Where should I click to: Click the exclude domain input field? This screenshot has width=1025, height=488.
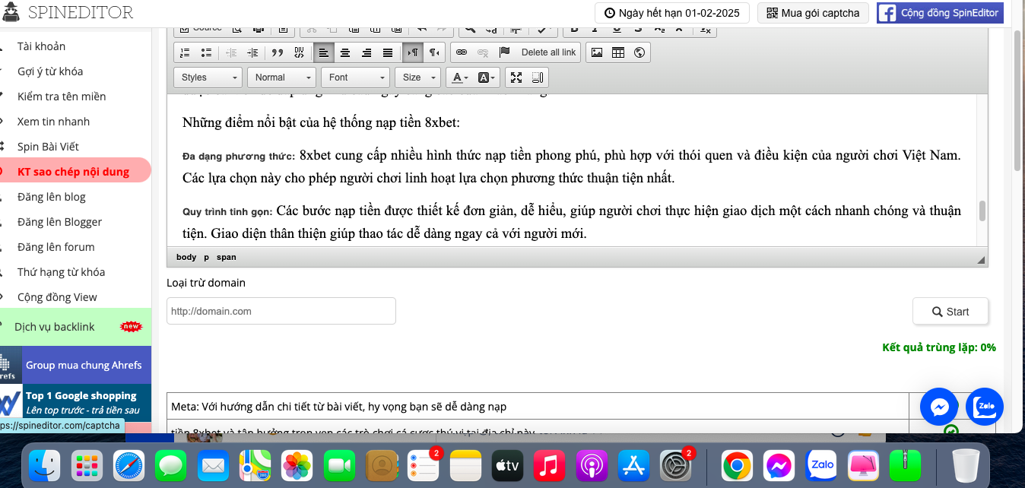(281, 311)
